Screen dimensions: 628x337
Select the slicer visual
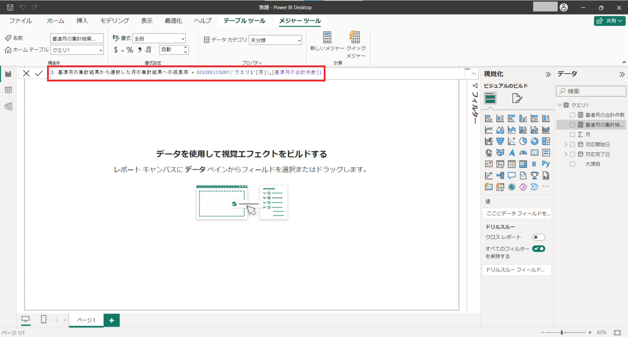[x=500, y=164]
